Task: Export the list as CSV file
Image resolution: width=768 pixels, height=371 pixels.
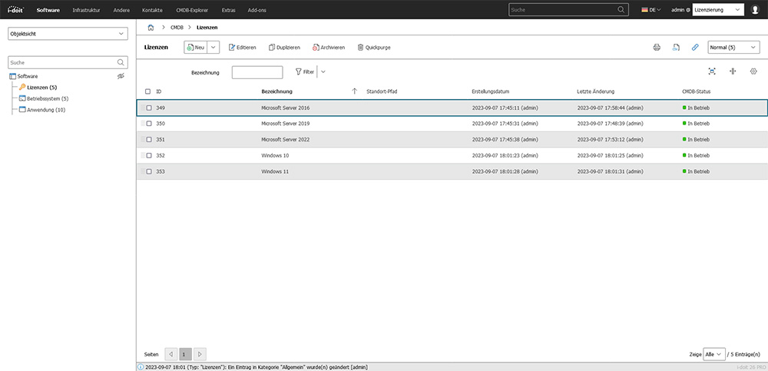Action: coord(676,47)
